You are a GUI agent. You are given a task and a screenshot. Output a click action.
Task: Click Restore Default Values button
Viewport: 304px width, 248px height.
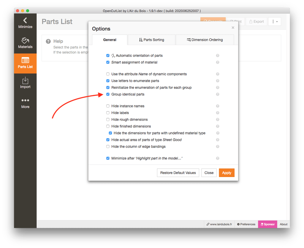pos(178,173)
